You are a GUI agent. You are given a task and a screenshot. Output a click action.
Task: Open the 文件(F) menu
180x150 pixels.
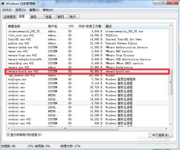click(7, 10)
